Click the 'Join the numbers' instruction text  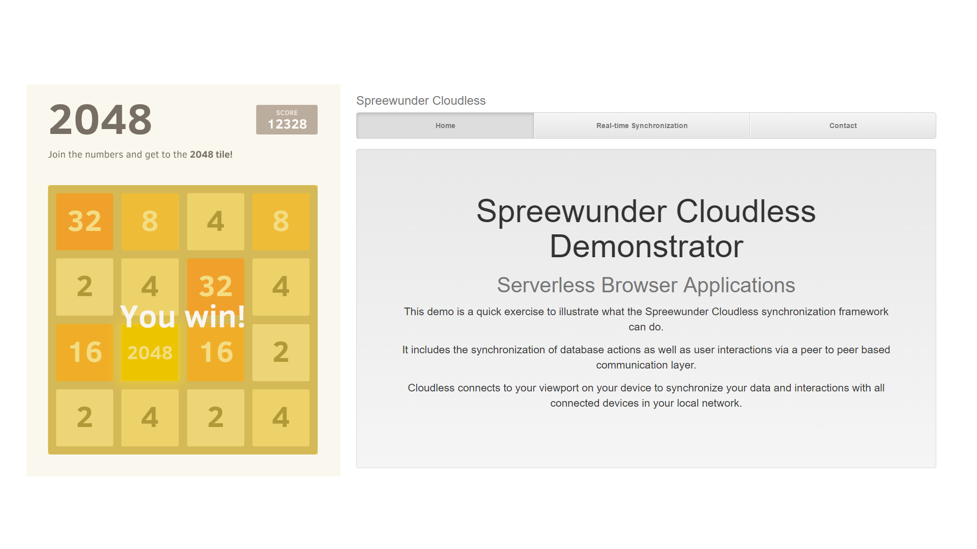click(140, 155)
